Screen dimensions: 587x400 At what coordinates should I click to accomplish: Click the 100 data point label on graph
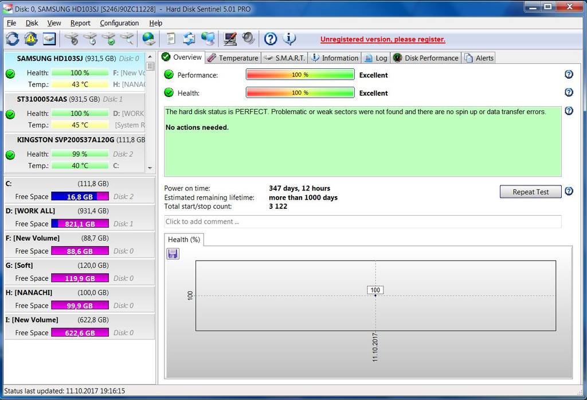point(375,290)
